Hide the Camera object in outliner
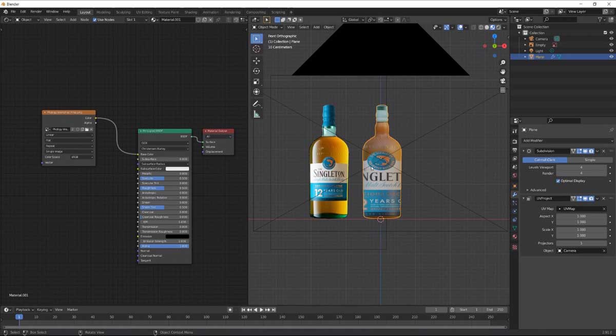This screenshot has width=616, height=336. click(611, 39)
